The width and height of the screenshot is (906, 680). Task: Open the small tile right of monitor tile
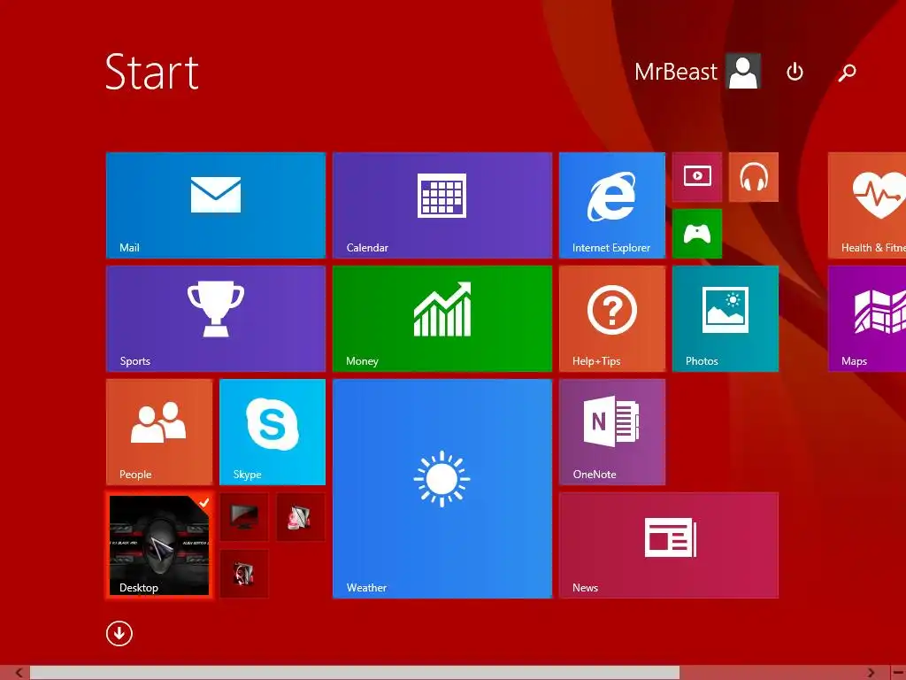[x=301, y=517]
